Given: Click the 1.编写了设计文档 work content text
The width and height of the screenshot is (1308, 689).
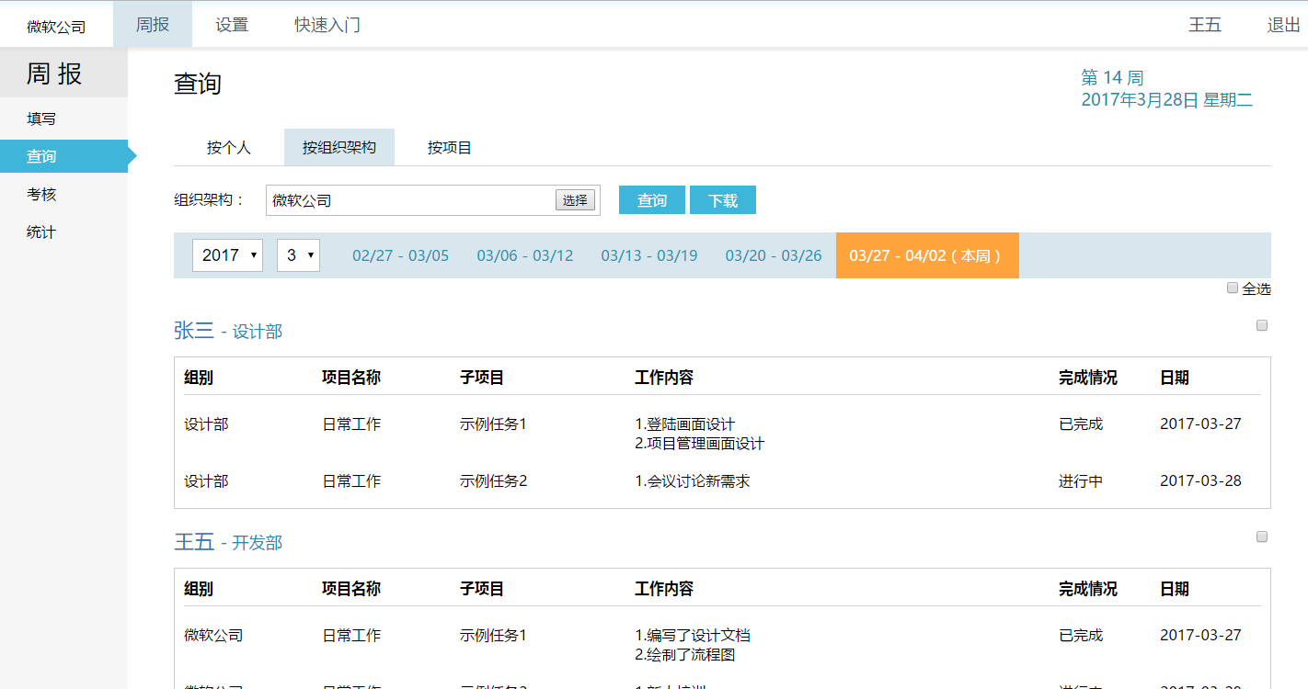Looking at the screenshot, I should pyautogui.click(x=693, y=636).
